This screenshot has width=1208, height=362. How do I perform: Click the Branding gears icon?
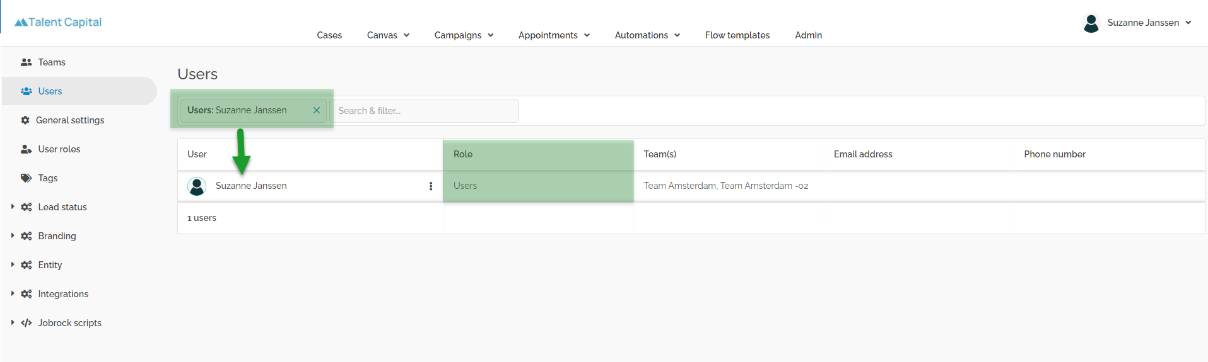pyautogui.click(x=26, y=236)
